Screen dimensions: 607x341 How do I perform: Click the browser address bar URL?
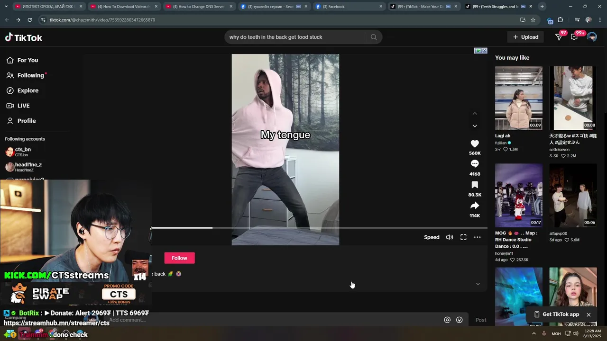click(x=102, y=20)
